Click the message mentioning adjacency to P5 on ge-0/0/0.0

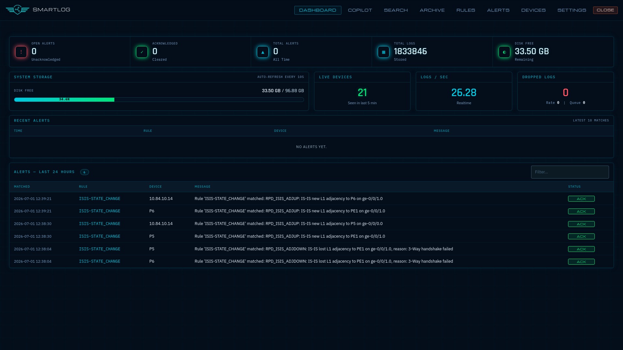288,224
